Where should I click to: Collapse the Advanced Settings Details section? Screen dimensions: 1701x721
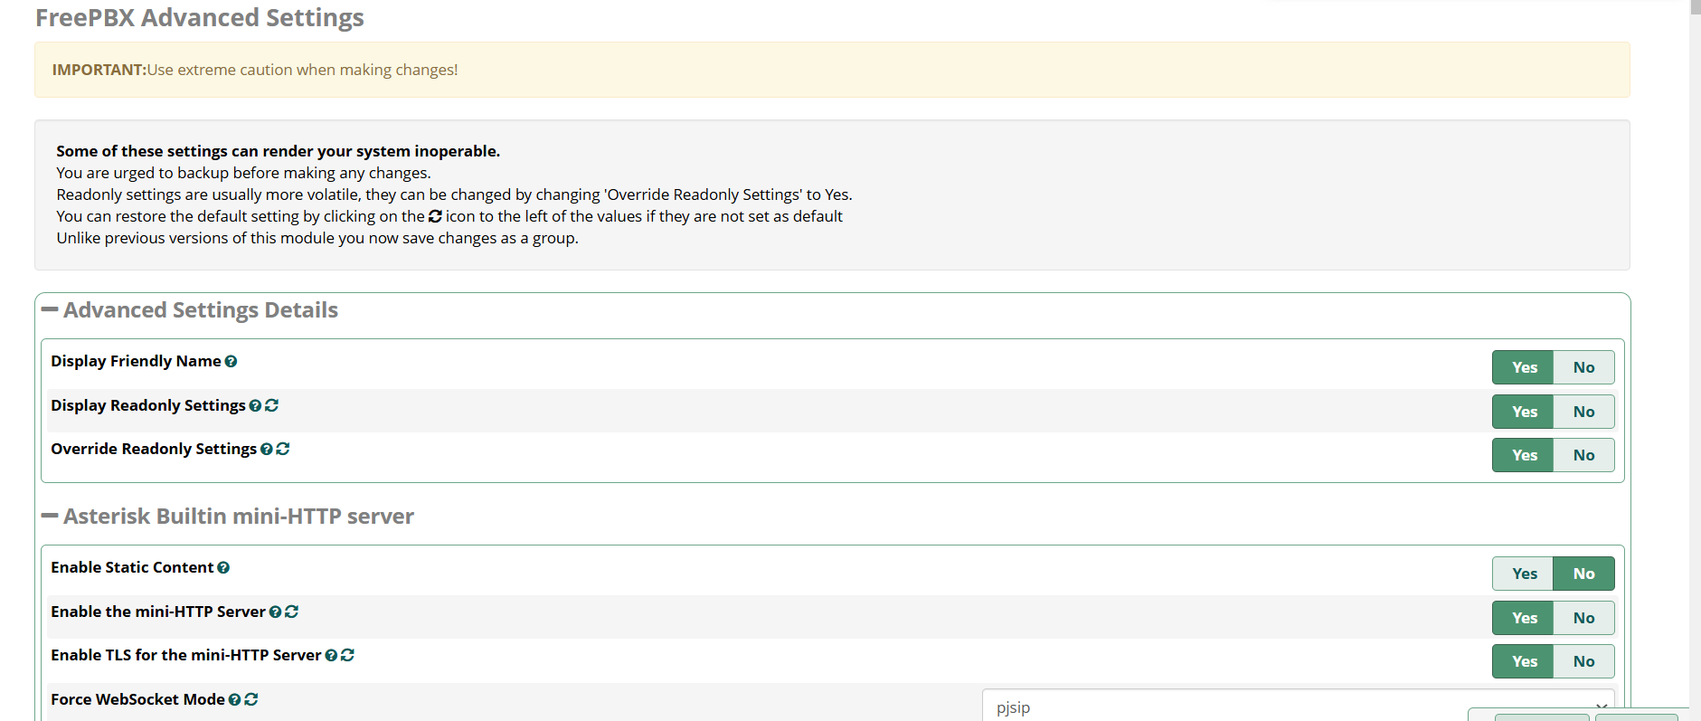50,310
